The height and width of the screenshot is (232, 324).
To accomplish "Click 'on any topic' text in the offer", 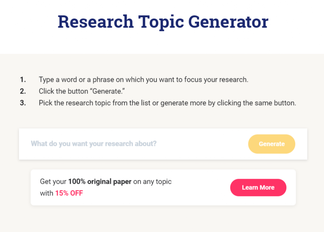I will click(x=152, y=181).
